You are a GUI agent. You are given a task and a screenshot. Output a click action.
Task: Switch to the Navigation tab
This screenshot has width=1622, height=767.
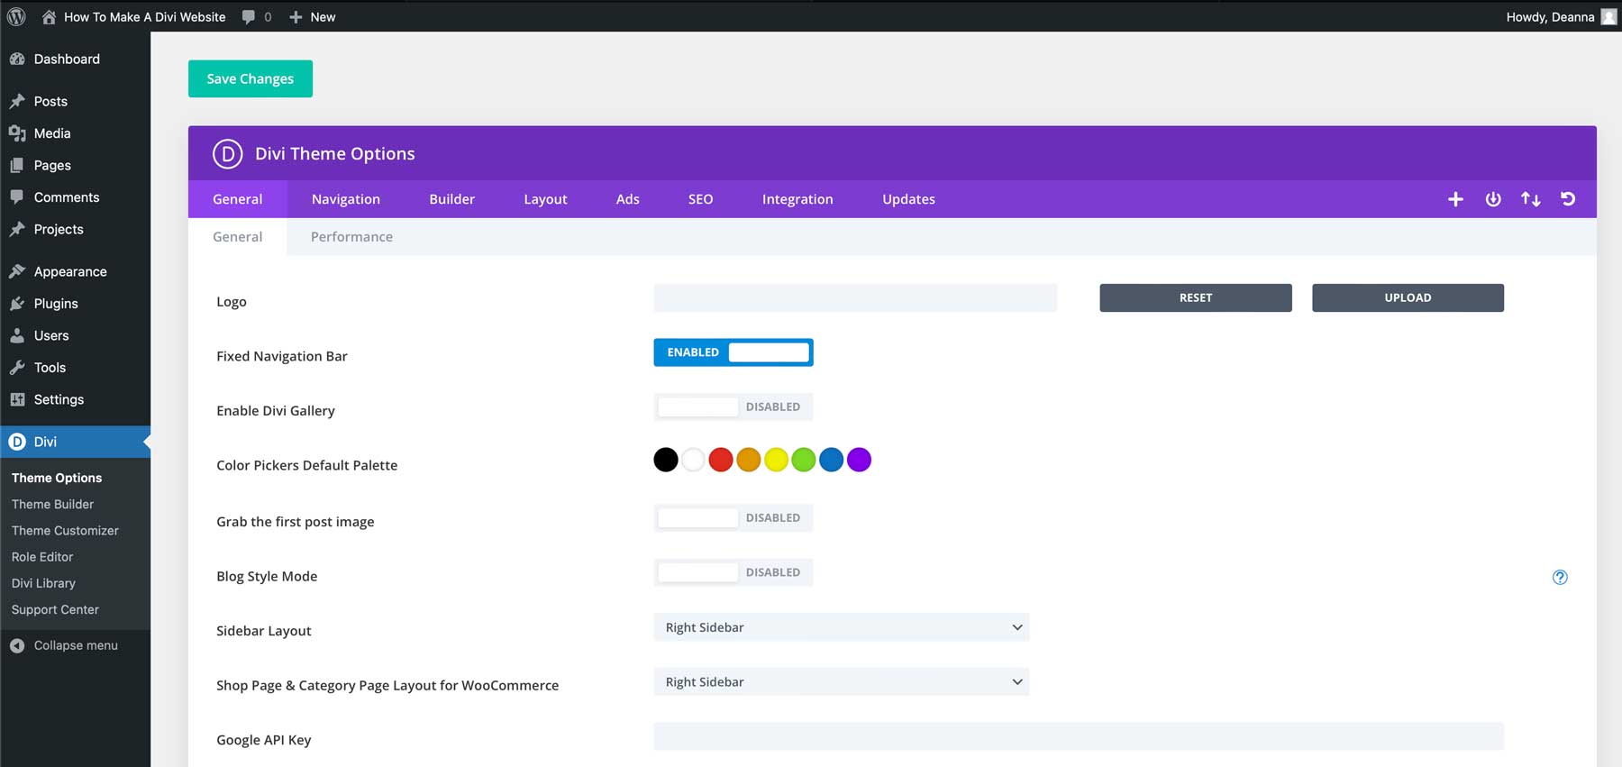[x=345, y=199]
